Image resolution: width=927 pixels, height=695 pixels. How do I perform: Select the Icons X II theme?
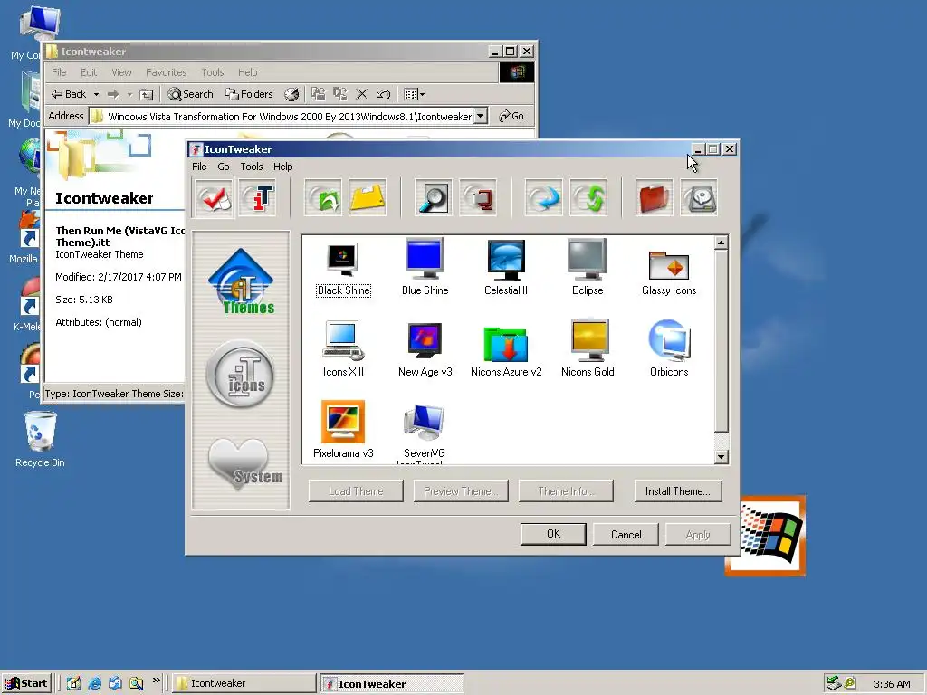click(343, 348)
